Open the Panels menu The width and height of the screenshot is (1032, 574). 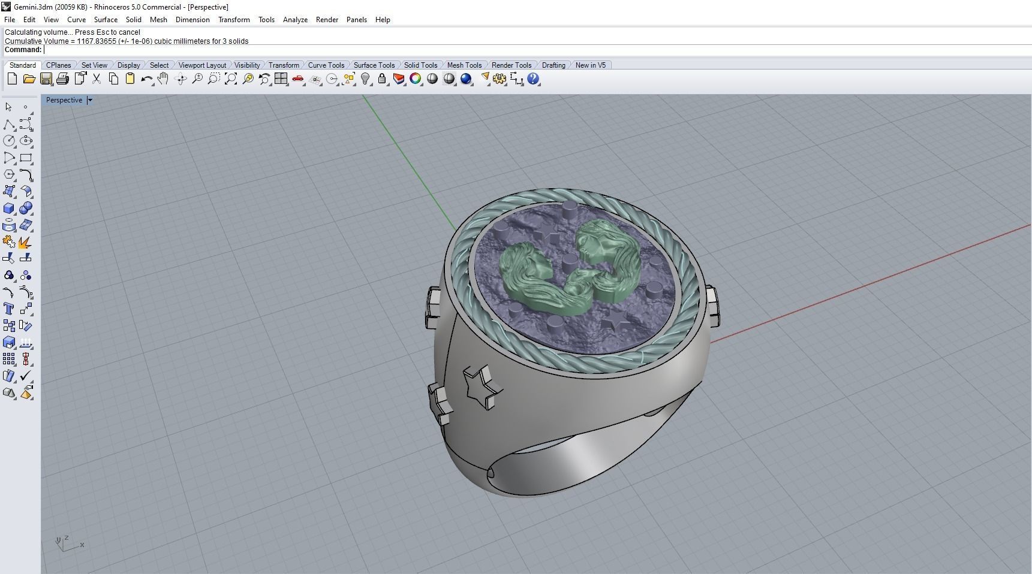tap(356, 20)
